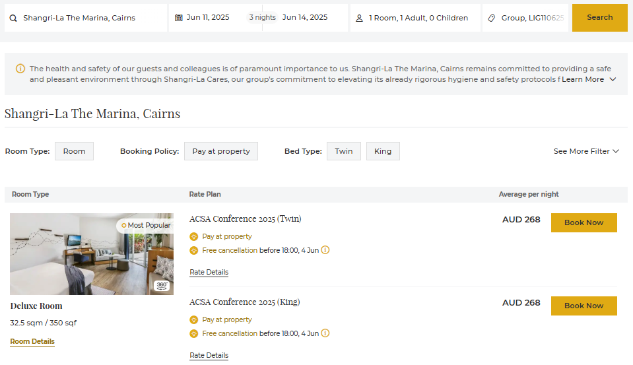Screen dimensions: 633x365
Task: Click the 32.5 sqm / 350 sqf text
Action: (43, 323)
